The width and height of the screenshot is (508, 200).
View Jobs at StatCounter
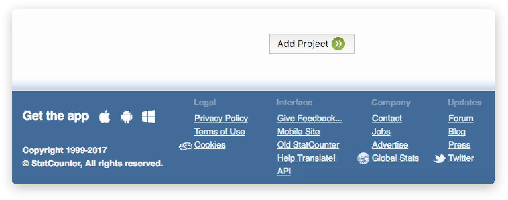coord(381,131)
